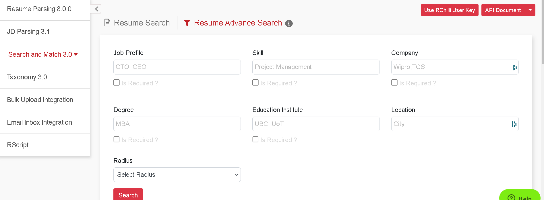Click the autofill icon in the Company field

tap(514, 67)
